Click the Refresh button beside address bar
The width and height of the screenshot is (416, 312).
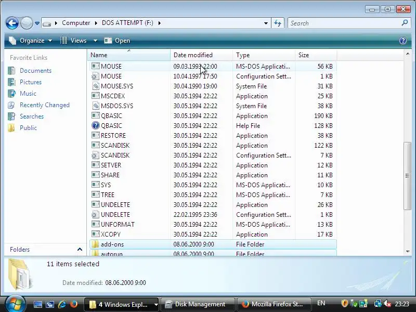point(278,23)
